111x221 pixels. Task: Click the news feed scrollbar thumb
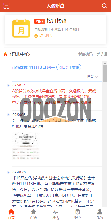[x=105, y=73]
